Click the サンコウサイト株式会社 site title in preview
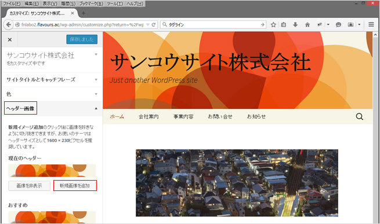This screenshot has height=224, width=380. click(211, 62)
